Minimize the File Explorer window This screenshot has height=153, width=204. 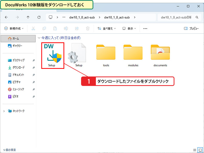(178, 6)
